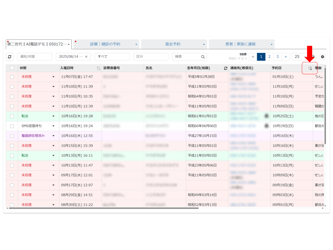Click the 通知/状態 filter field

pyautogui.click(x=34, y=57)
